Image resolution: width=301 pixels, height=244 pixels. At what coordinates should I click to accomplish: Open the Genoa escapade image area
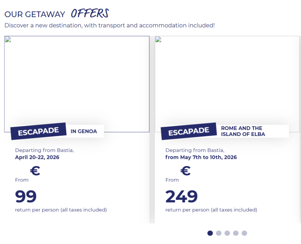click(77, 82)
